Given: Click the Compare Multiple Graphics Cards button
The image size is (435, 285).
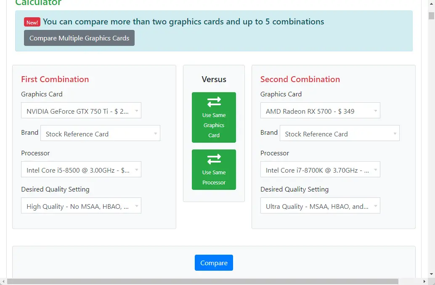Looking at the screenshot, I should click(79, 38).
